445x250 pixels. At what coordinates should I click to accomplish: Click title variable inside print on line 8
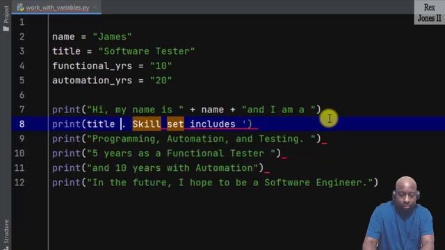click(101, 124)
